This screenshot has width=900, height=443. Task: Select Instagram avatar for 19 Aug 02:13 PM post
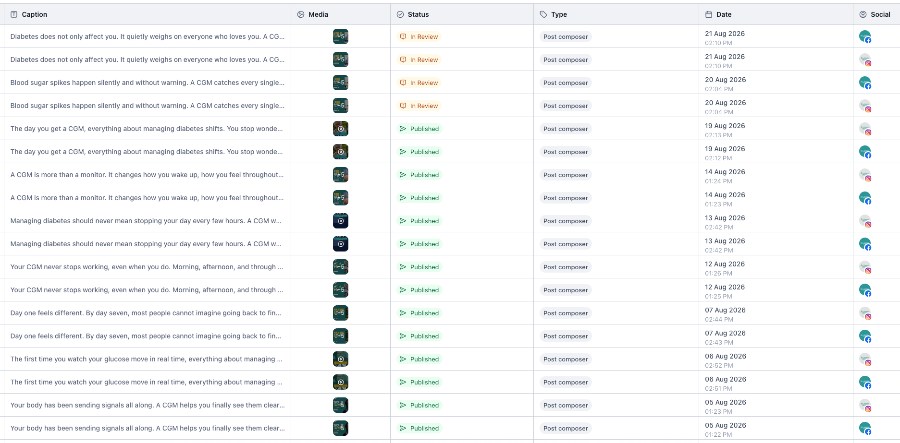point(865,129)
